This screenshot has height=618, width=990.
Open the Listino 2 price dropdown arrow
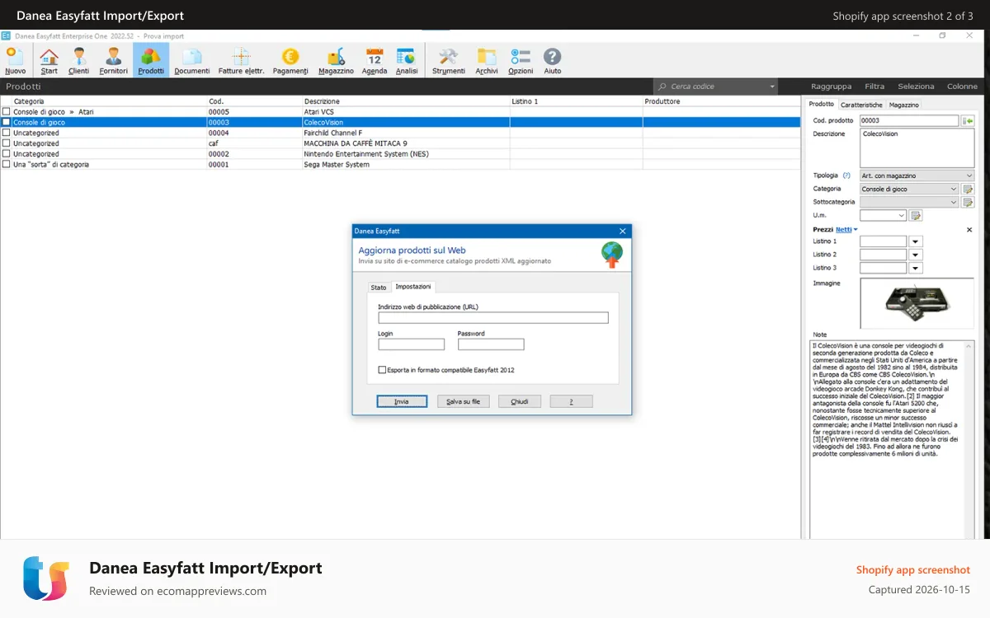point(916,255)
